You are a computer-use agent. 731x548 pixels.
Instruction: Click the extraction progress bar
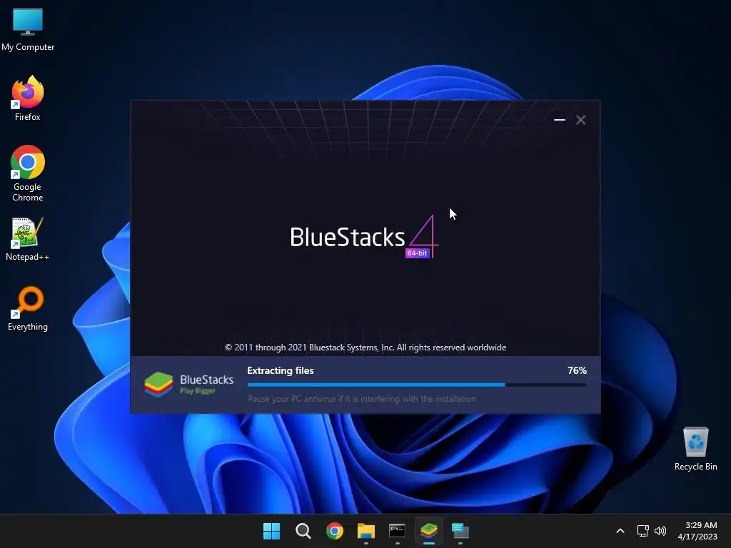click(x=417, y=385)
